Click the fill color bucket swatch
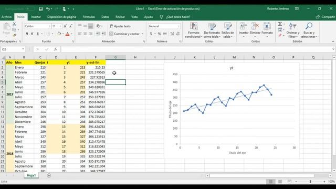The width and height of the screenshot is (336, 189). point(59,34)
